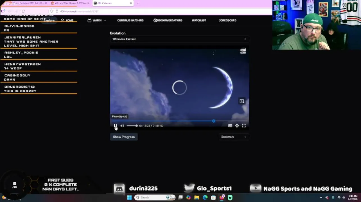Viewport: 361px width, 202px height.
Task: Click the speaker icon in the system tray
Action: coord(343,198)
